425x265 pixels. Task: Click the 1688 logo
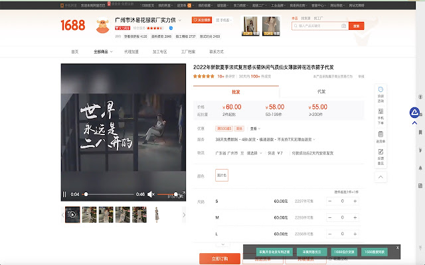72,25
